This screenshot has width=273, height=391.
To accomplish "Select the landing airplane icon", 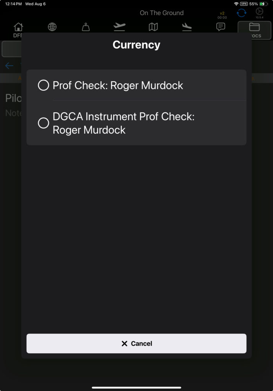I will (x=187, y=27).
